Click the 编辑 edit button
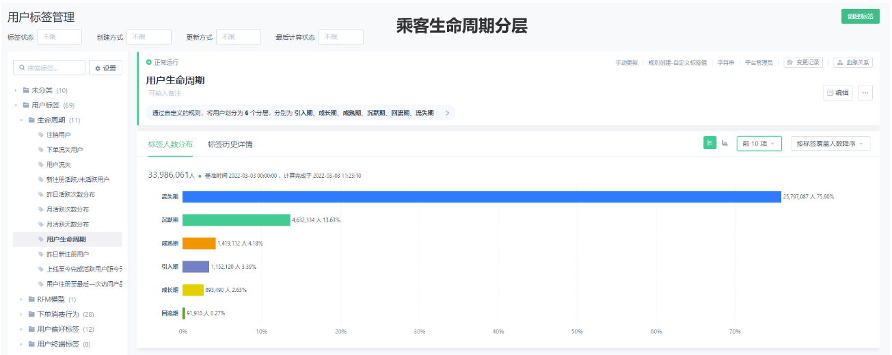Screen dimensions: 892x355 837,93
